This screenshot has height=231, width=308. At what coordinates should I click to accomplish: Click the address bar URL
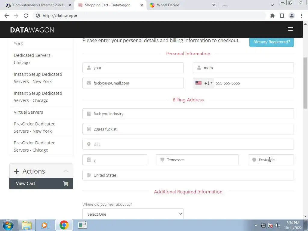(x=60, y=16)
